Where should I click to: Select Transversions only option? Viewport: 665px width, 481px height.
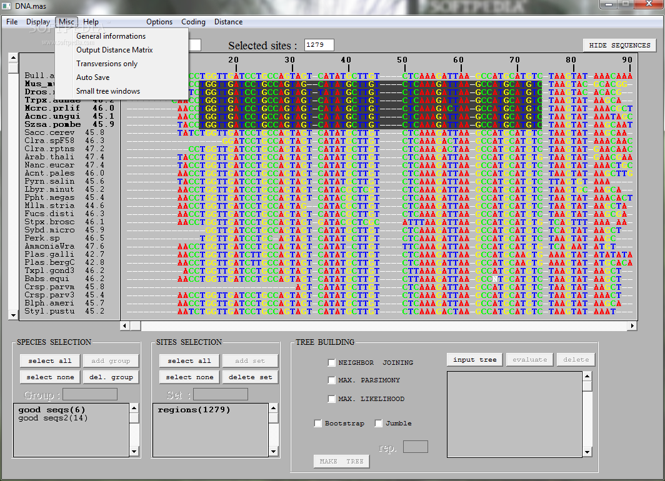pyautogui.click(x=107, y=64)
